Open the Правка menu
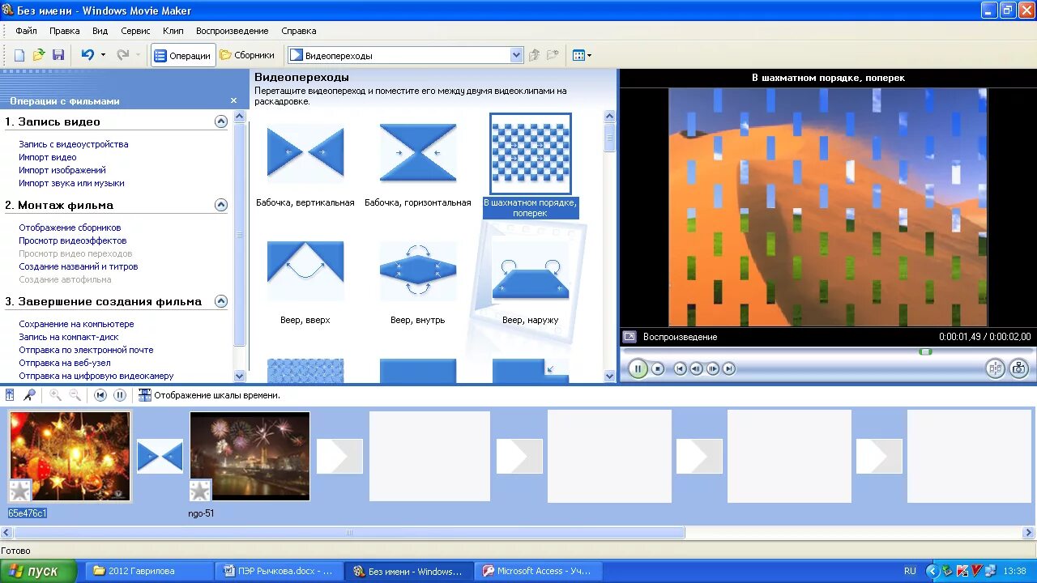The image size is (1037, 583). coord(64,31)
